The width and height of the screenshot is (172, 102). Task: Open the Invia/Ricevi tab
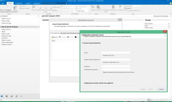19,3
